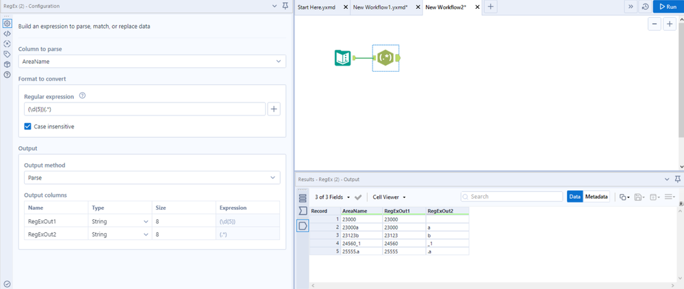
Task: Add a new workflow tab
Action: 491,7
